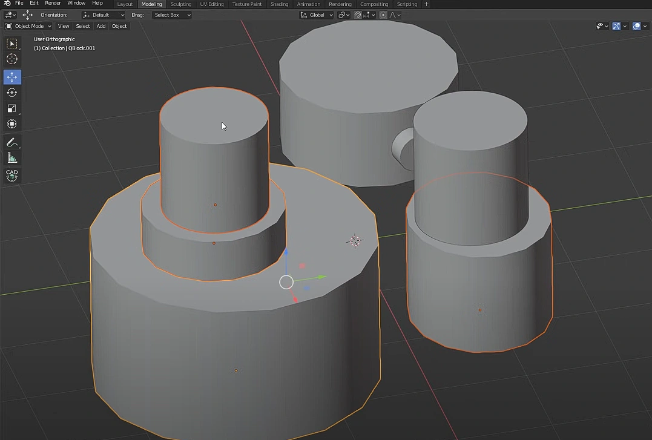
Task: Switch to the Shading workspace tab
Action: [x=279, y=4]
